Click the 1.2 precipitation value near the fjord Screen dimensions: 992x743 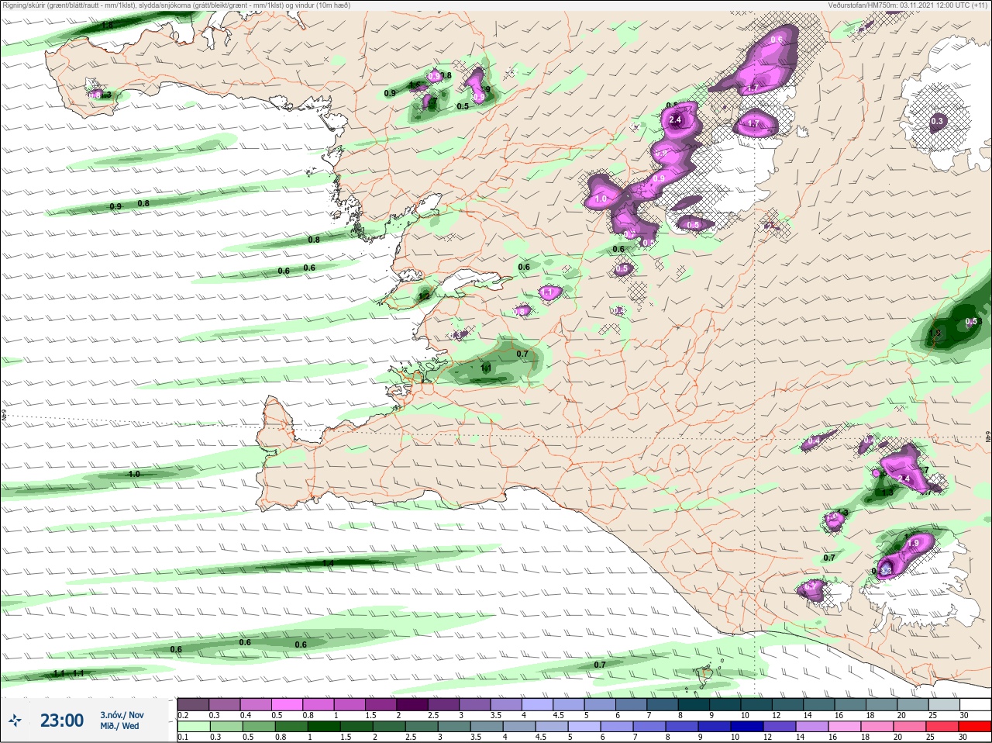click(424, 295)
